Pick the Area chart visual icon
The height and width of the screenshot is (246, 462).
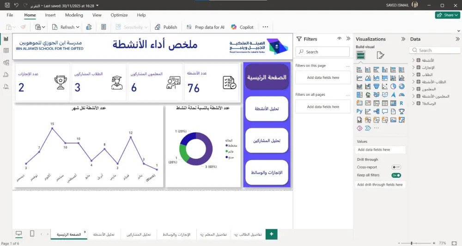tap(368, 78)
